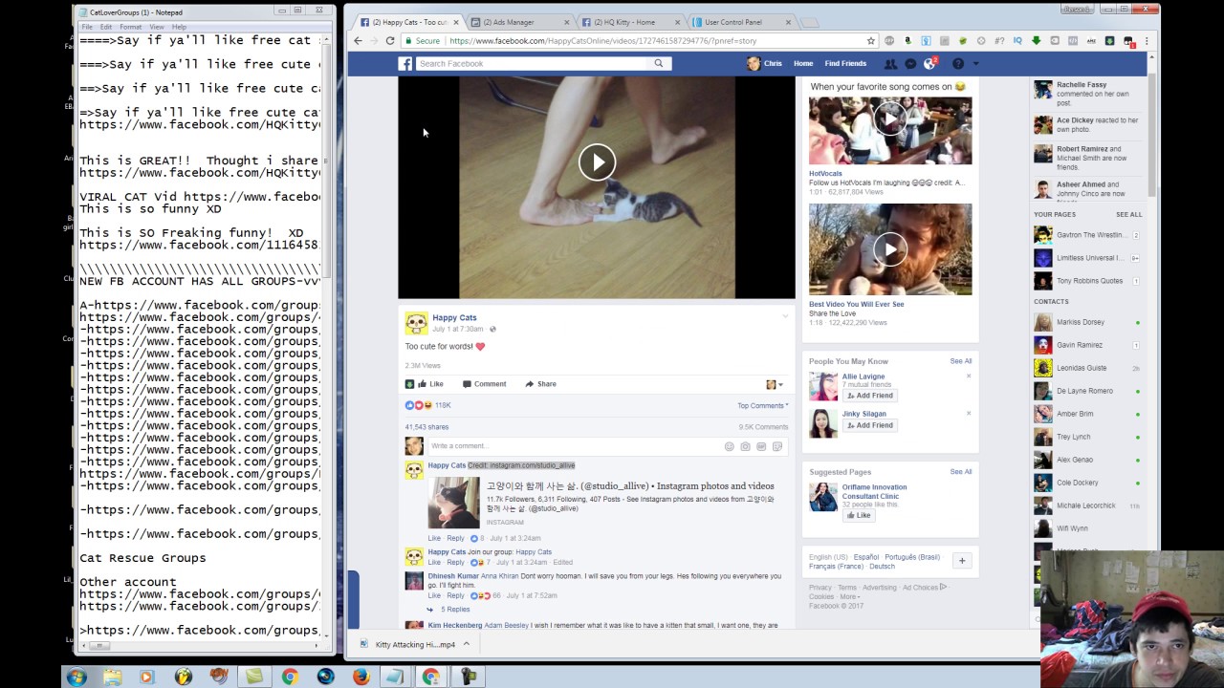1224x688 pixels.
Task: Click in the Write a comment field
Action: pos(574,446)
